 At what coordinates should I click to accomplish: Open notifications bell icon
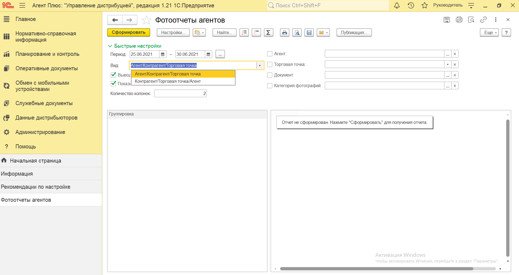click(397, 5)
